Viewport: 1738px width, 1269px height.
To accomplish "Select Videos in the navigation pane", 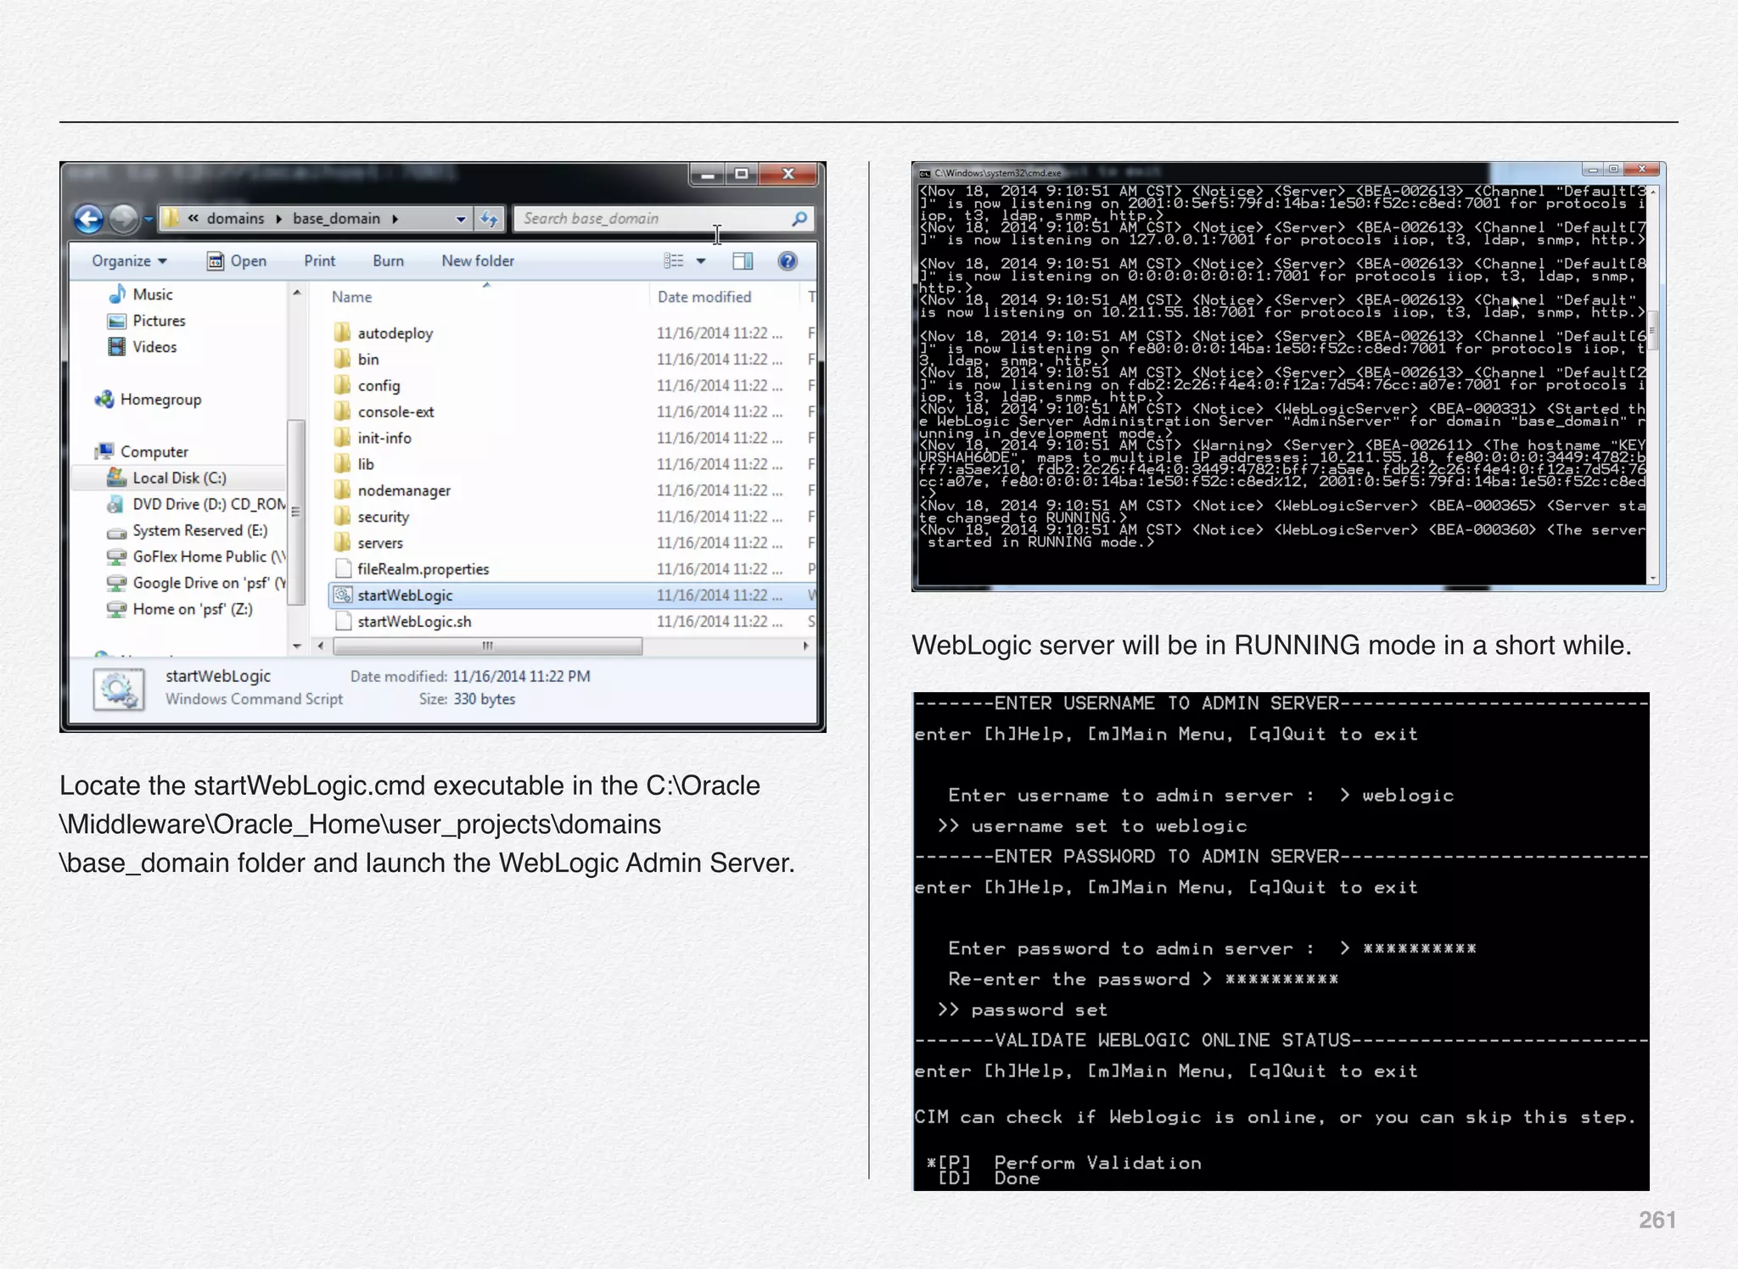I will pyautogui.click(x=143, y=347).
